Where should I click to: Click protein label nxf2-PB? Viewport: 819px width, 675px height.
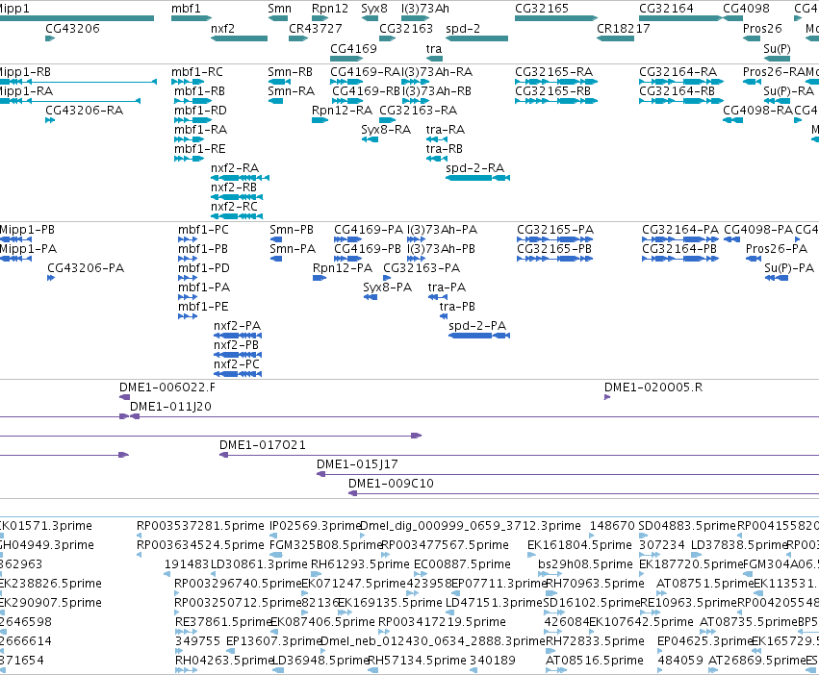[236, 345]
